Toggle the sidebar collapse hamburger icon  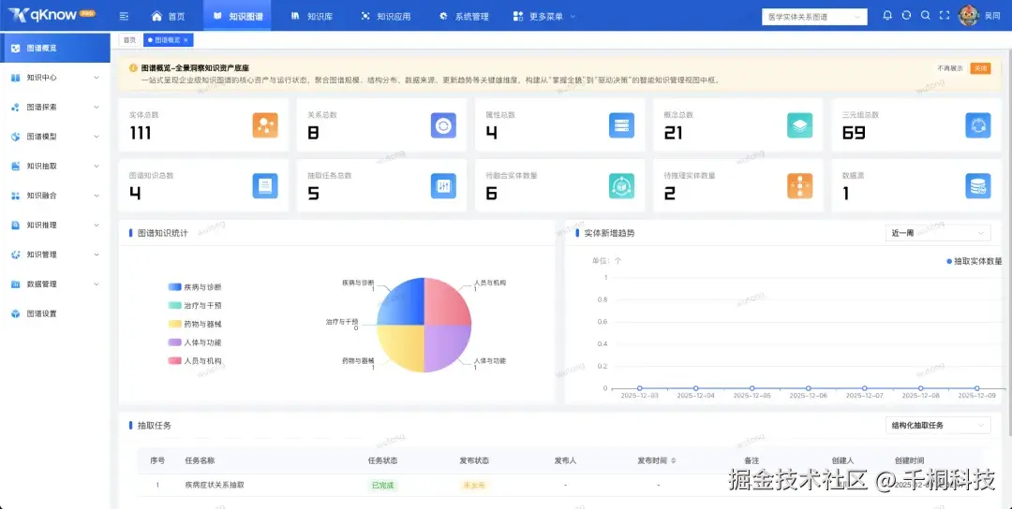[124, 16]
